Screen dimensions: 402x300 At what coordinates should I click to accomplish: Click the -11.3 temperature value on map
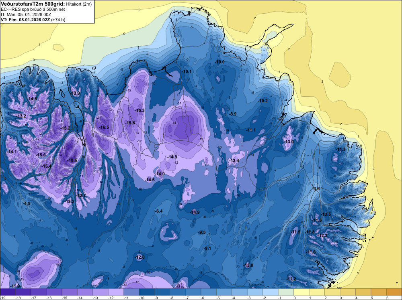(341, 149)
